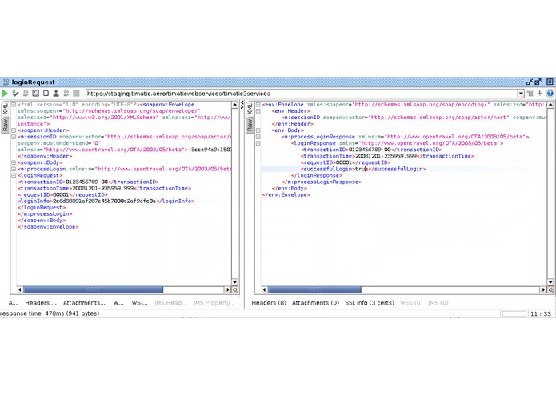Viewport: 556px width, 395px height.
Task: Collapse m:processLogin fold marker in request
Action: 14,169
